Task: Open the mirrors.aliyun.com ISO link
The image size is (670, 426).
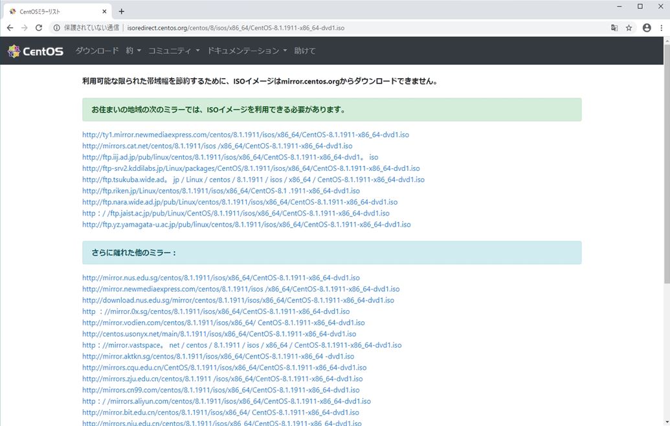Action: click(227, 401)
